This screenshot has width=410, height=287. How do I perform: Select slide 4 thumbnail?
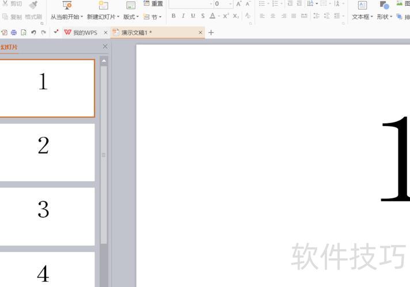[x=47, y=269]
